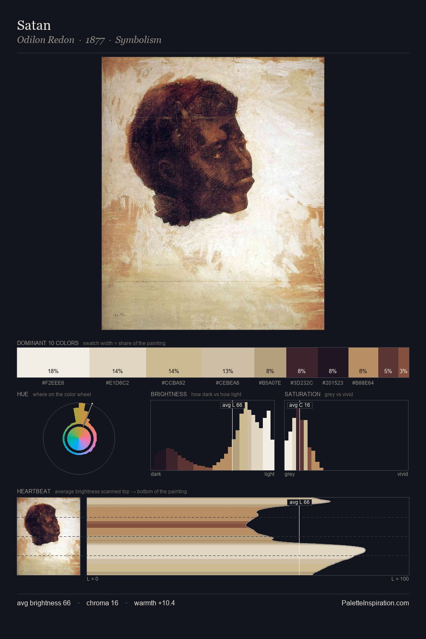Click the '#B88E64' hex code text

[363, 383]
